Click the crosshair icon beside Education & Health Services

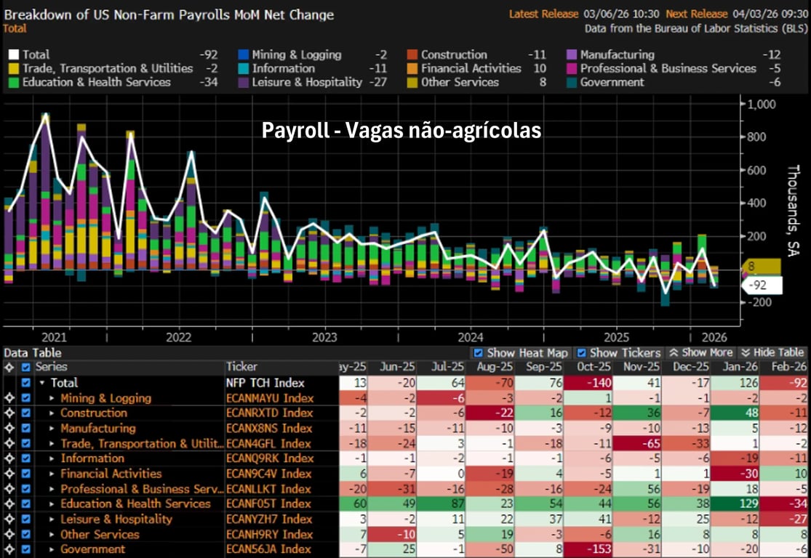coord(9,504)
